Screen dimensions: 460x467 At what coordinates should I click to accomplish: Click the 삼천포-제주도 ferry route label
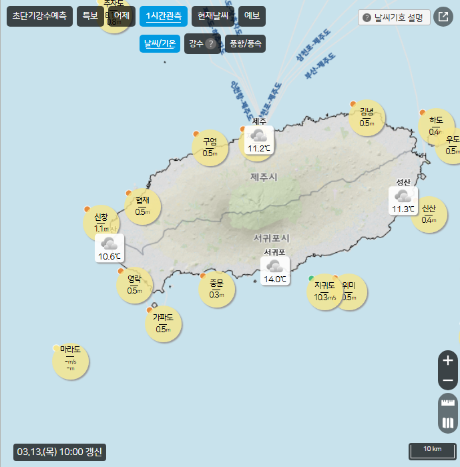tap(313, 45)
